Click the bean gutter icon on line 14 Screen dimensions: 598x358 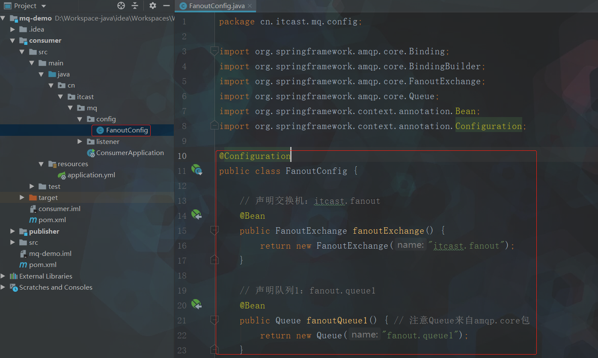(196, 215)
